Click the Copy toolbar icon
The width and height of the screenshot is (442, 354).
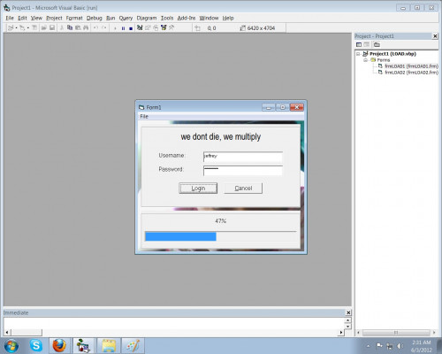click(x=70, y=27)
